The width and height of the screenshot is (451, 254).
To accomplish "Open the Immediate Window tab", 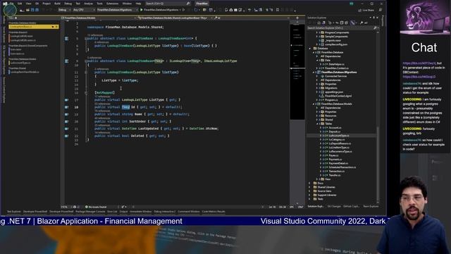I will 141,212.
